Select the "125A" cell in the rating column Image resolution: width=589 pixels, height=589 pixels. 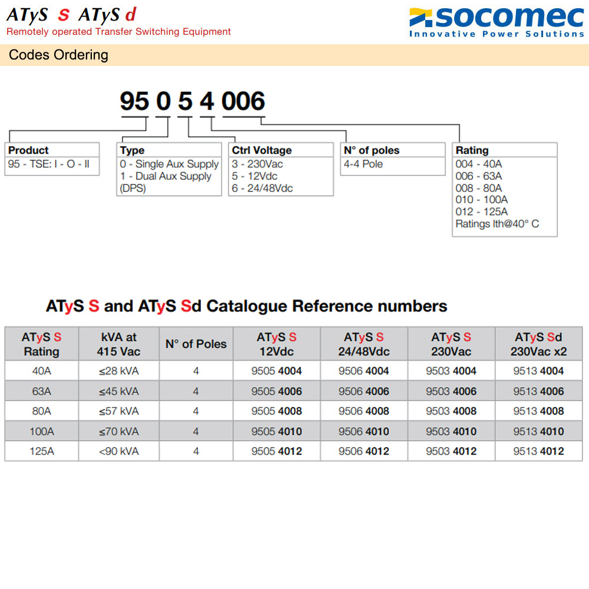coord(42,452)
